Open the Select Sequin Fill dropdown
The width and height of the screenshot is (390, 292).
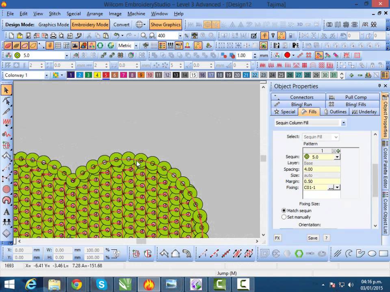(x=336, y=137)
